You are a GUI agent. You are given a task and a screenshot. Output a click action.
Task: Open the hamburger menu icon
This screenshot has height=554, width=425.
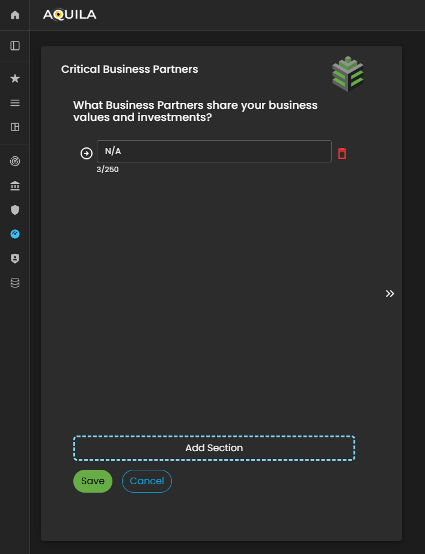point(15,103)
